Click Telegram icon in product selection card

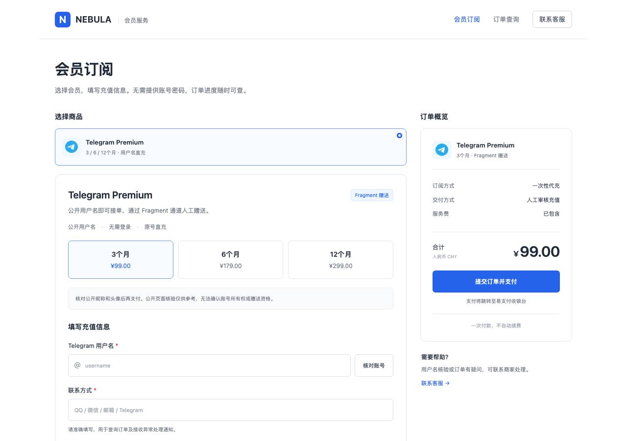pos(72,147)
